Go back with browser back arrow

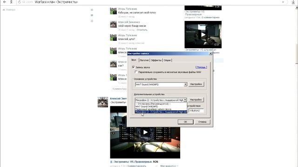[x=5, y=2]
